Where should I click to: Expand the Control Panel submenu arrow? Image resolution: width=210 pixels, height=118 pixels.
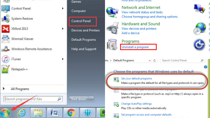(63, 9)
